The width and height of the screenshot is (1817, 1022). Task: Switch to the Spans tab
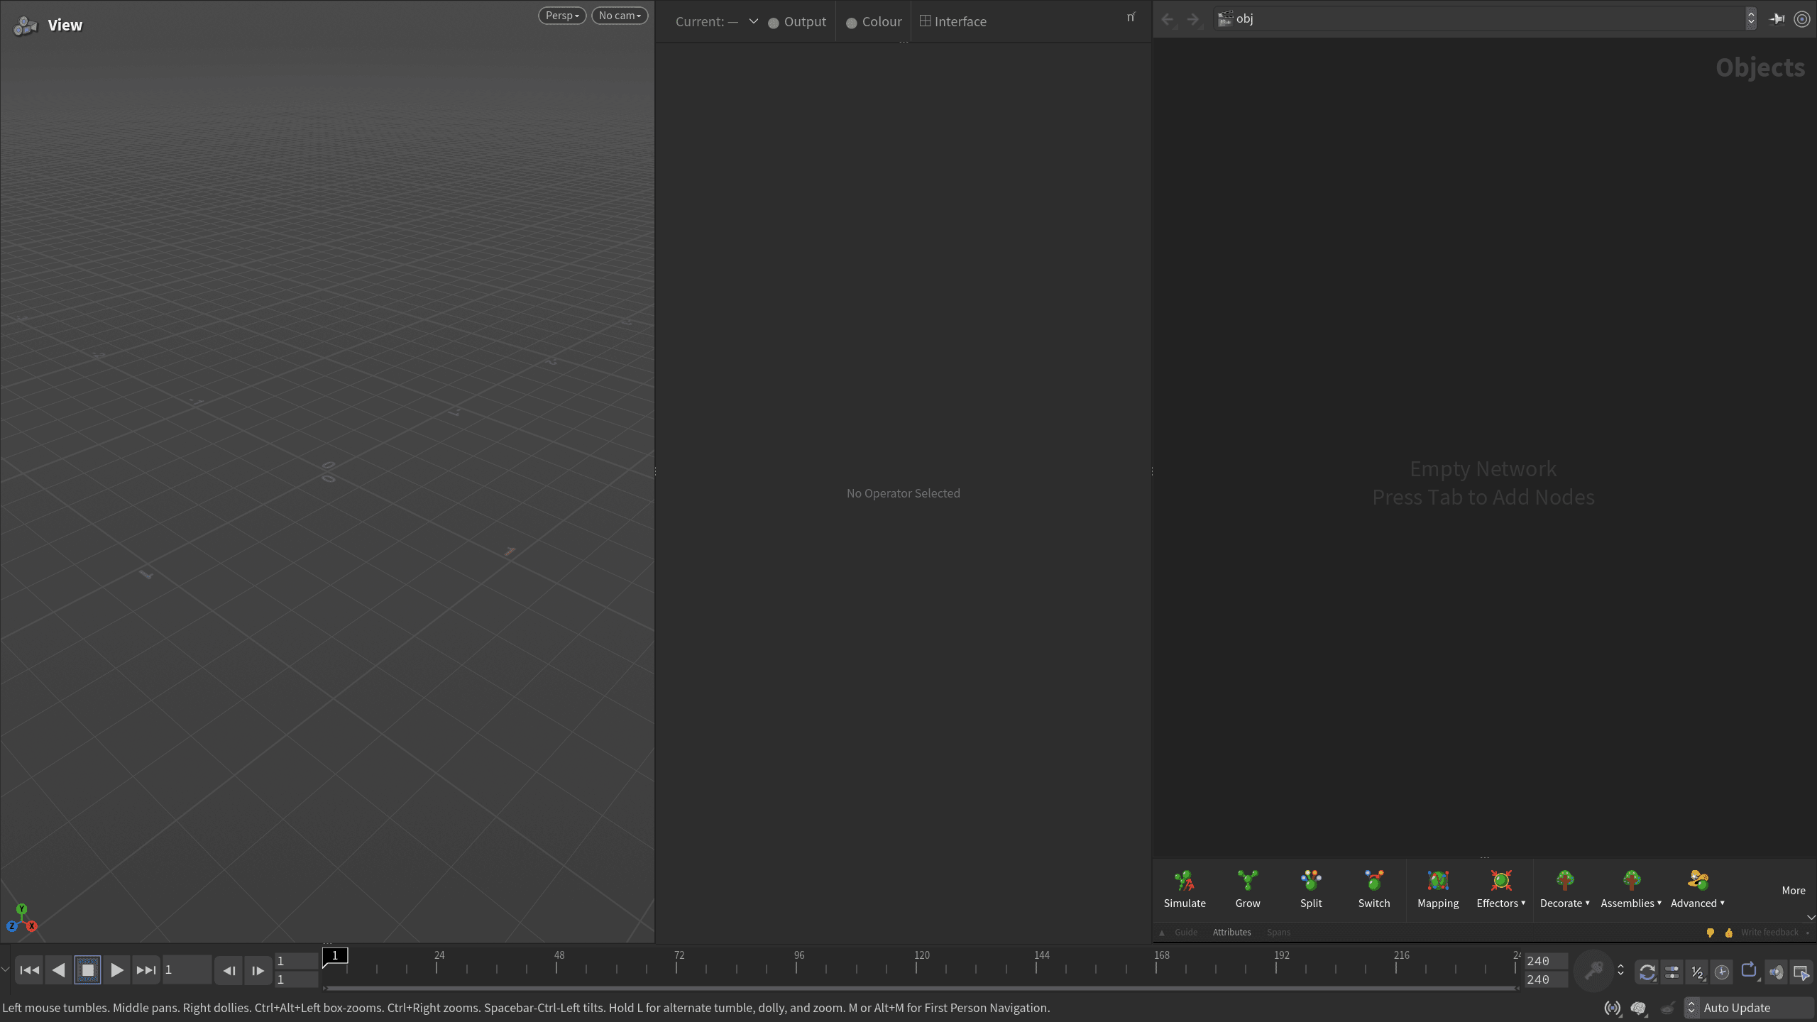(x=1278, y=932)
